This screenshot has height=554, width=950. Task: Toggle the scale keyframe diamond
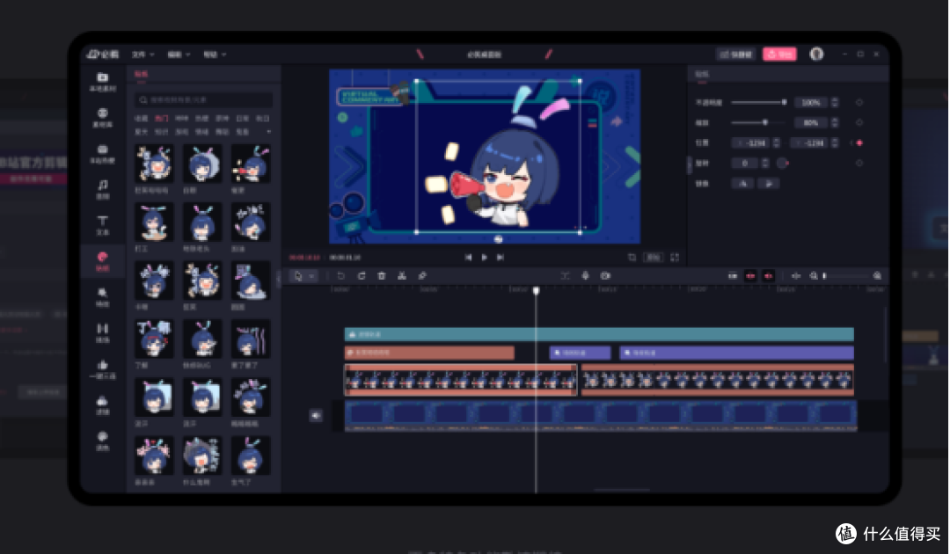[x=859, y=122]
